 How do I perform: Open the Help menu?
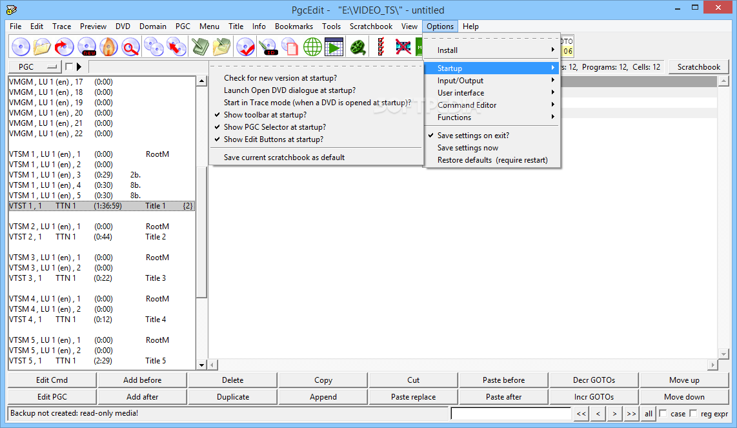(x=470, y=26)
